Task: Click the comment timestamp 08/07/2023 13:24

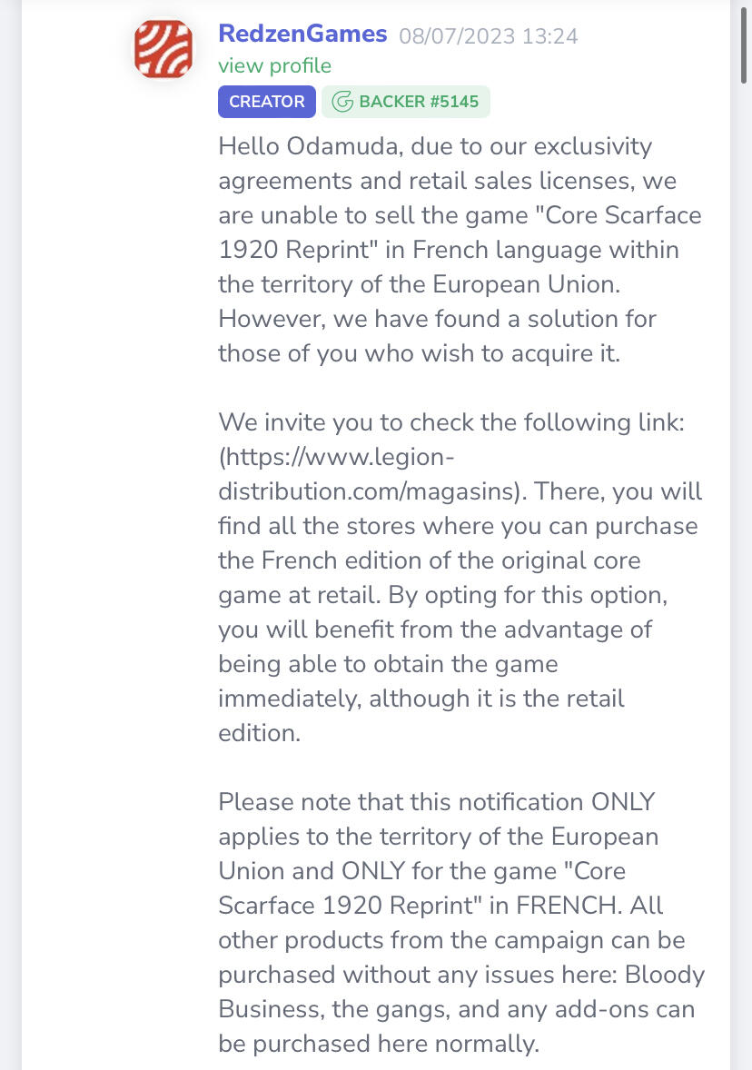Action: (x=488, y=35)
